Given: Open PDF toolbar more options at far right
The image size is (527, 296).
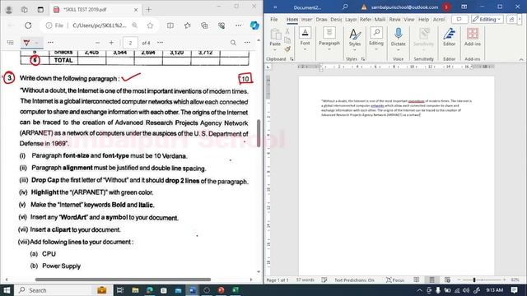Looking at the screenshot, I should tap(247, 43).
